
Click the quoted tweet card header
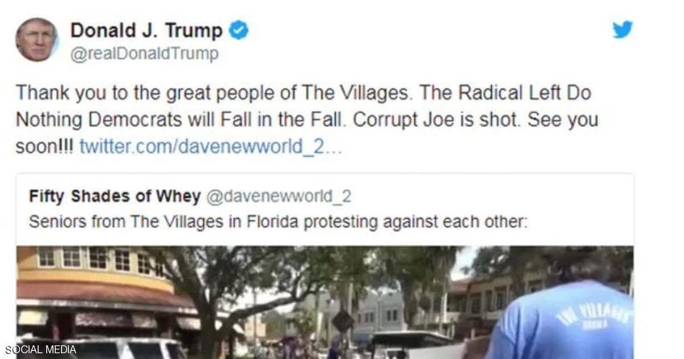[x=190, y=197]
